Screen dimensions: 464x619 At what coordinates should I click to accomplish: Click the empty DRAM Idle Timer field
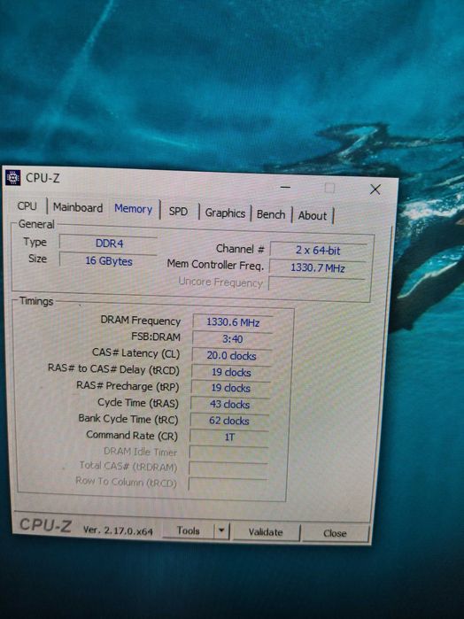click(228, 453)
